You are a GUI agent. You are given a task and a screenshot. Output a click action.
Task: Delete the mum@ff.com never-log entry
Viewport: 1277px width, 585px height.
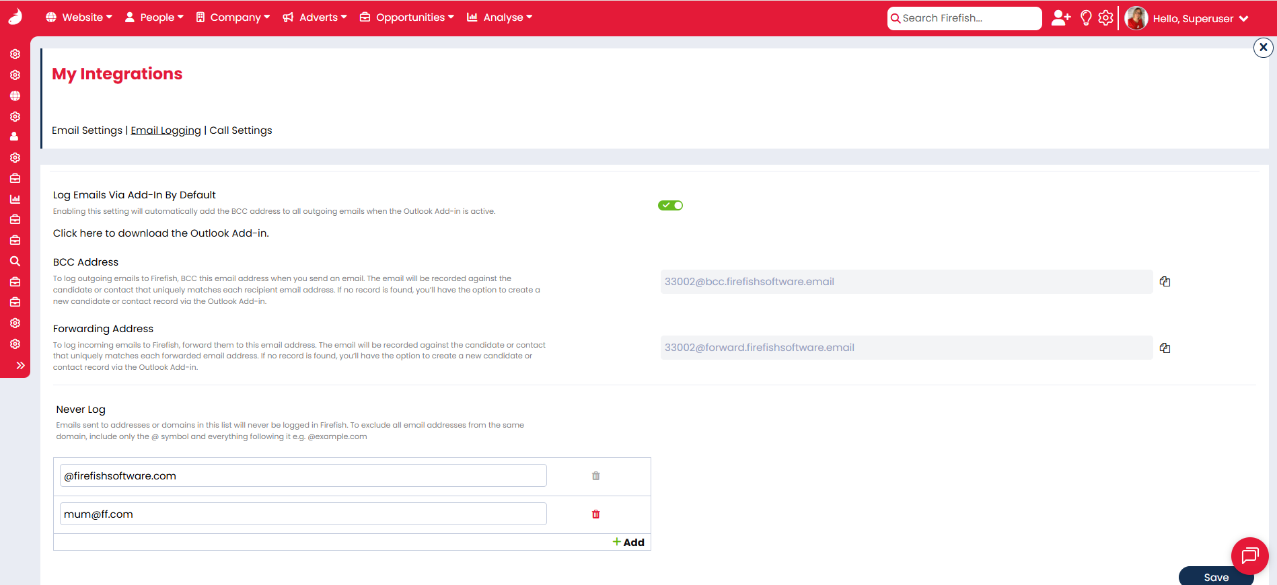595,514
